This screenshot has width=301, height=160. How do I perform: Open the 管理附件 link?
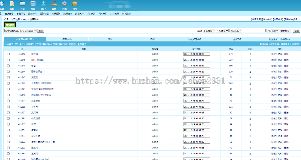264,44
